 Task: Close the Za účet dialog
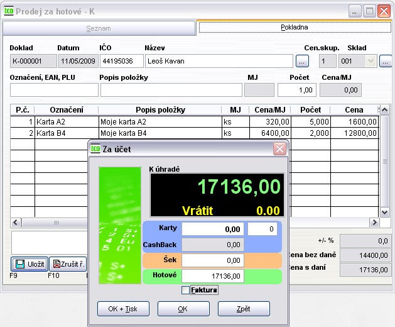(279, 149)
